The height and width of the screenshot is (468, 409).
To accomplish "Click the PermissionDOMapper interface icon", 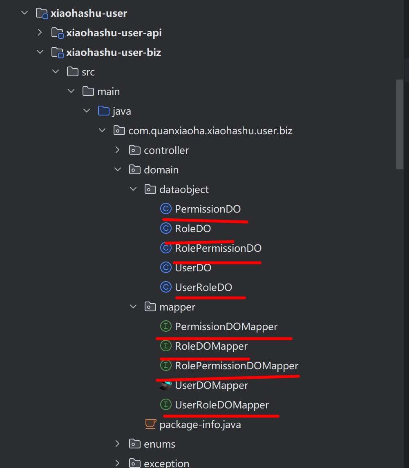I will click(165, 327).
